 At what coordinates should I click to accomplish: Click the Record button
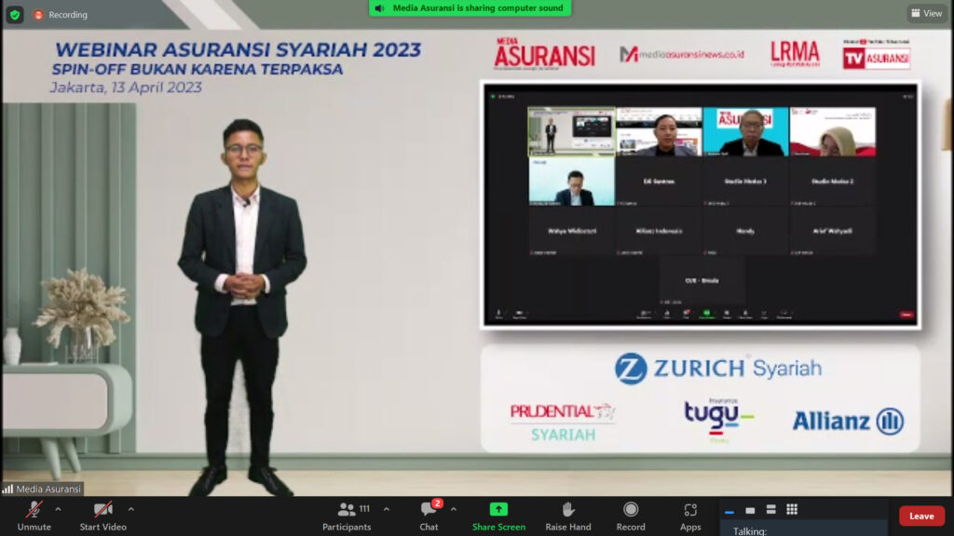631,516
